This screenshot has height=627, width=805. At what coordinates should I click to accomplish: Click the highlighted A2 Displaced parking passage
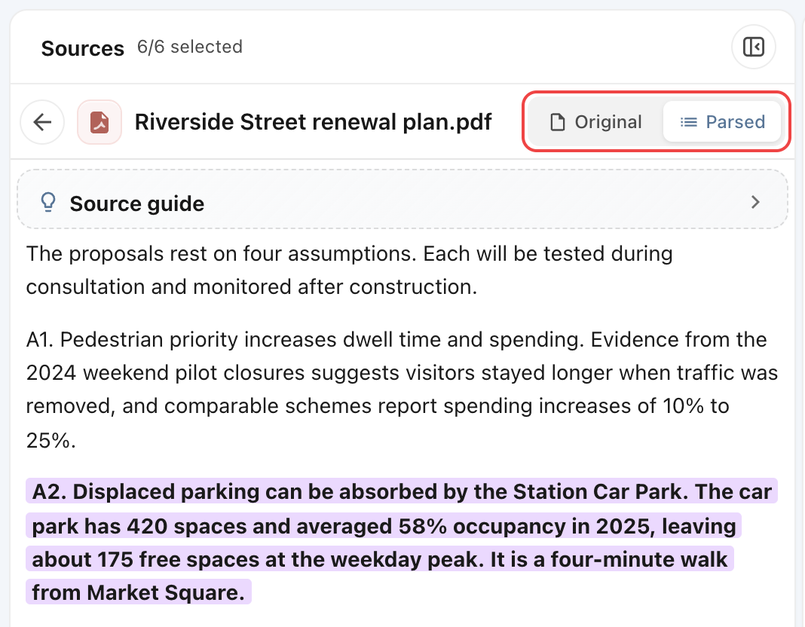(402, 541)
